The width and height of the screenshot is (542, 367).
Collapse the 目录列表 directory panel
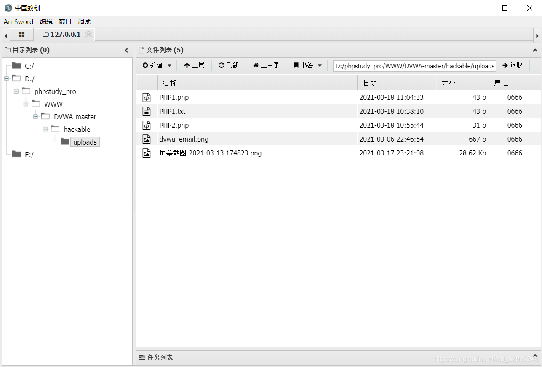[x=126, y=50]
